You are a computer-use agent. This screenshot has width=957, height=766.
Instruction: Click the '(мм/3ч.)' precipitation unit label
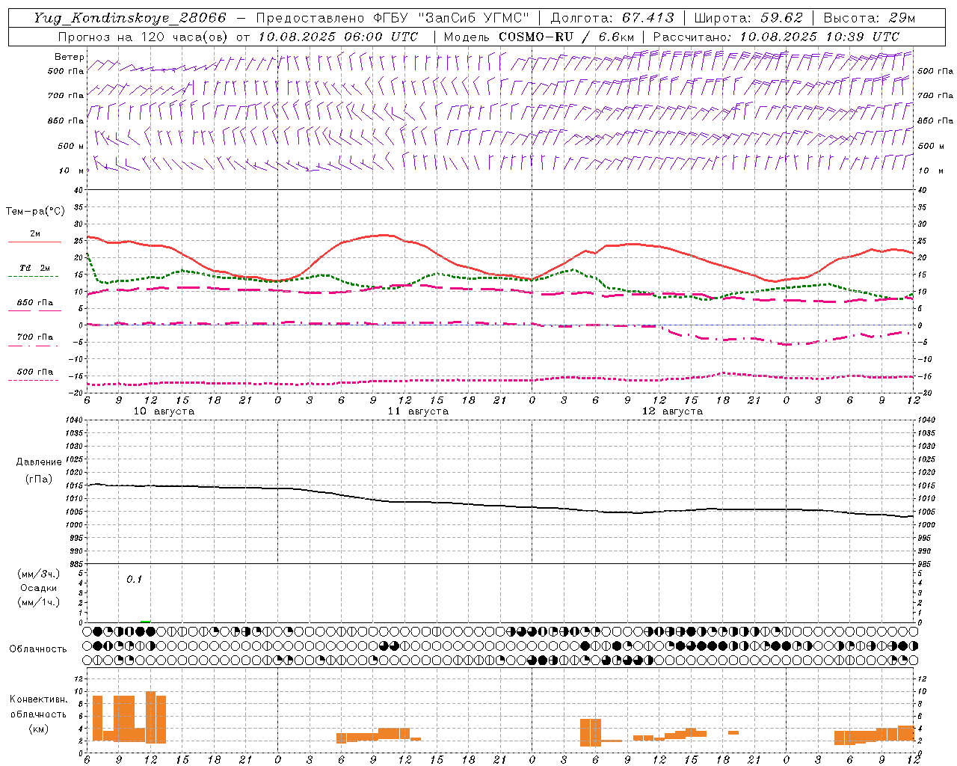pyautogui.click(x=39, y=574)
